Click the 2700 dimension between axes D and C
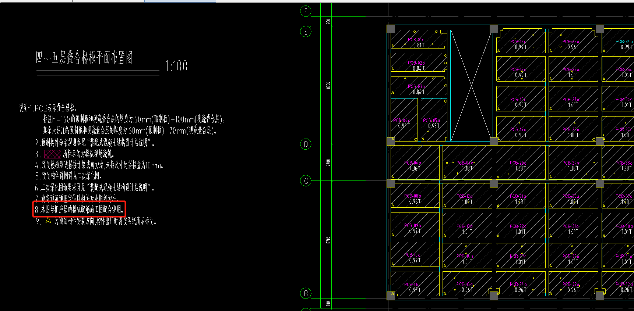The image size is (634, 311). (328, 162)
